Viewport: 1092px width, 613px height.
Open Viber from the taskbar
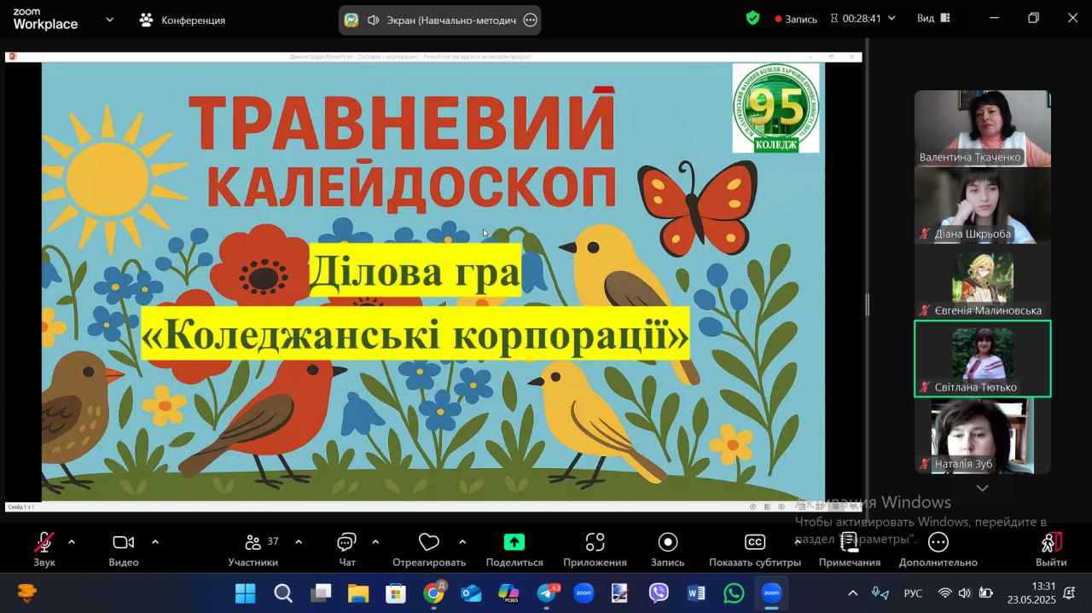coord(659,593)
